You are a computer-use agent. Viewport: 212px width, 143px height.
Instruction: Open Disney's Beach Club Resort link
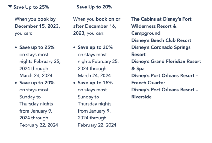[161, 40]
